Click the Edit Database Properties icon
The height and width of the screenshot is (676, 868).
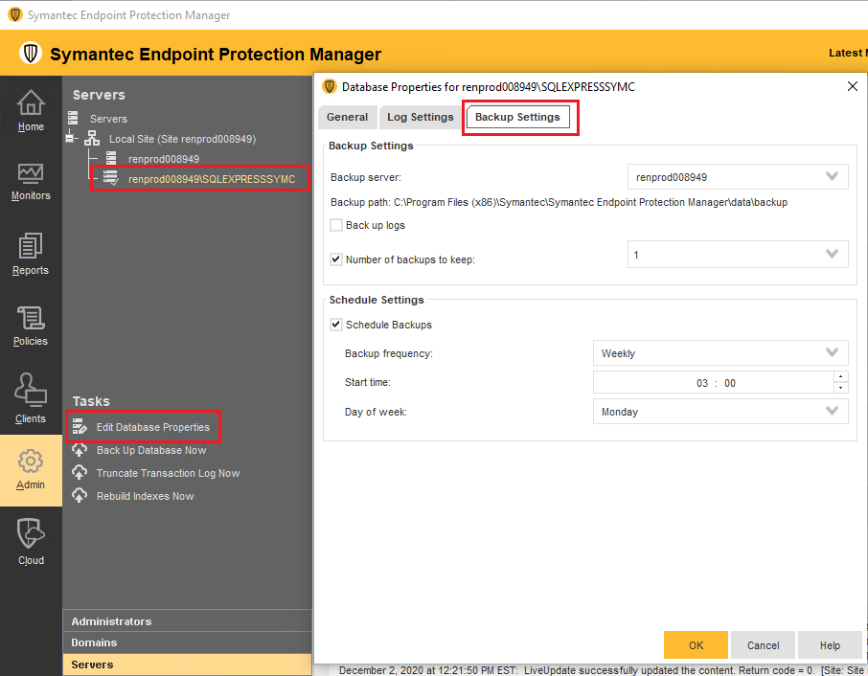(80, 426)
